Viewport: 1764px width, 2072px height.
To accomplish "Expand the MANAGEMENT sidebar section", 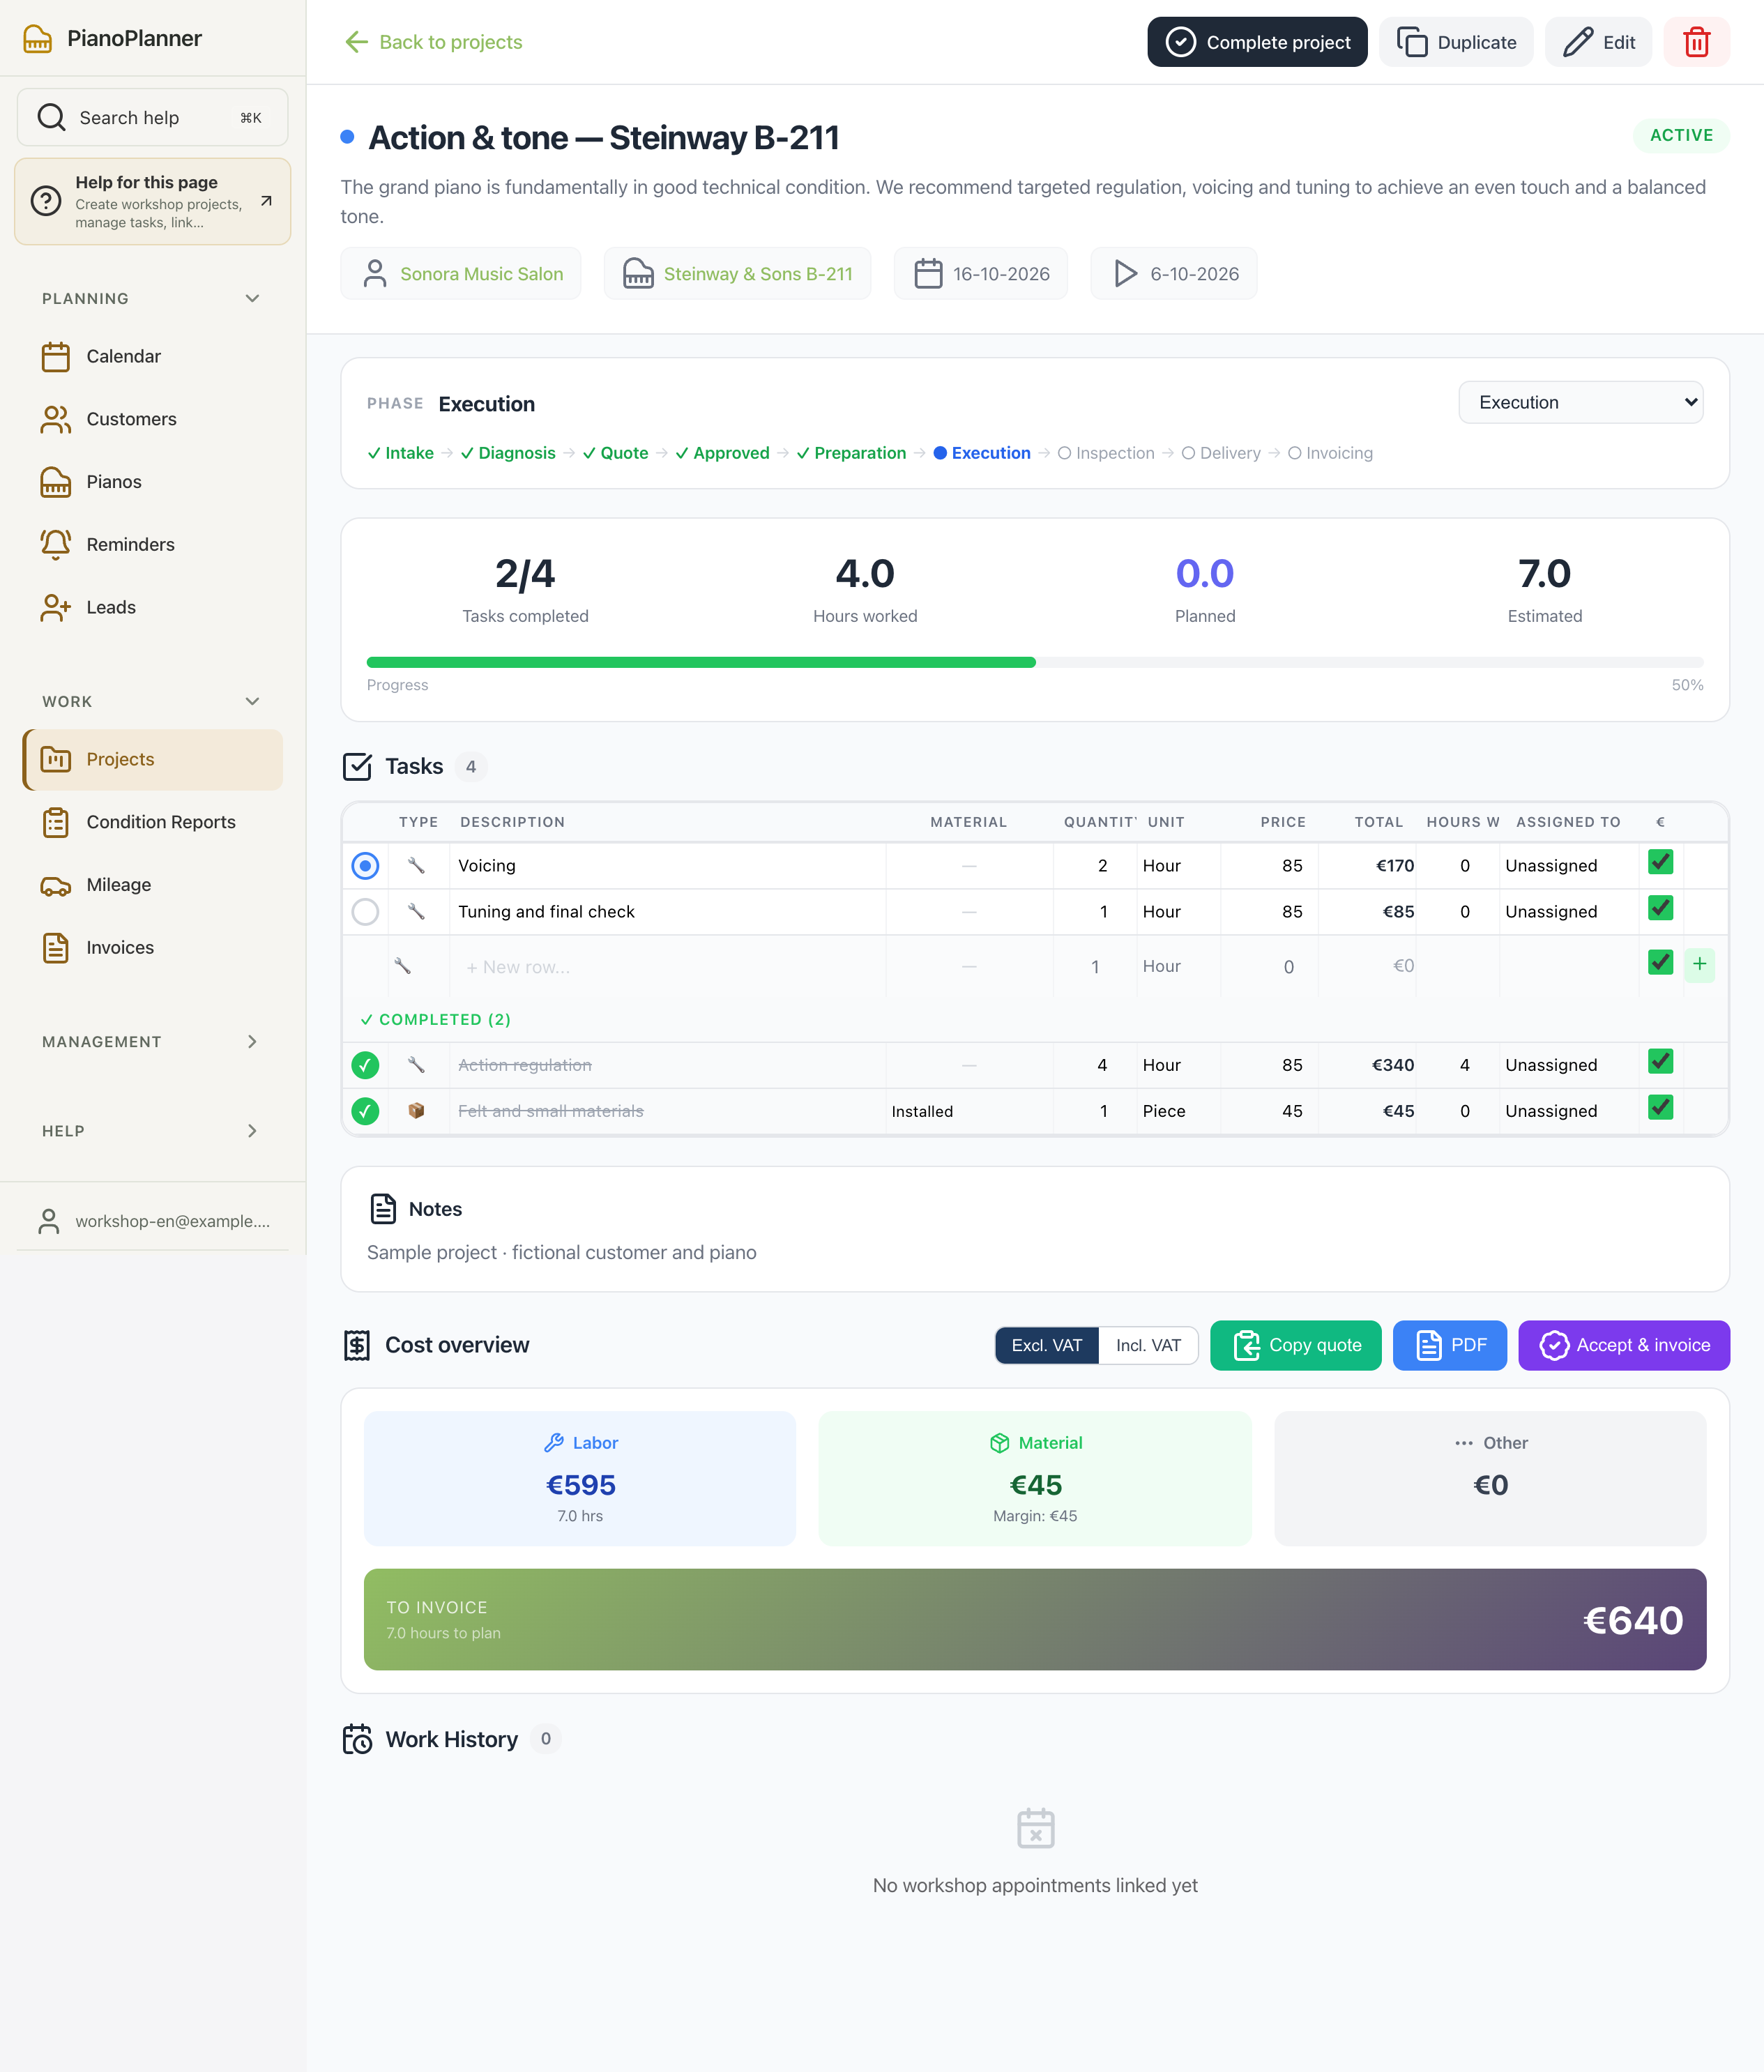I will 152,1042.
